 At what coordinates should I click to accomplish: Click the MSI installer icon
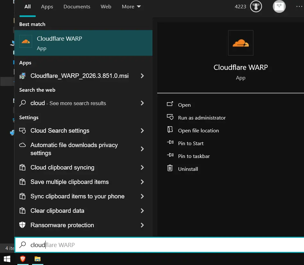(22, 76)
